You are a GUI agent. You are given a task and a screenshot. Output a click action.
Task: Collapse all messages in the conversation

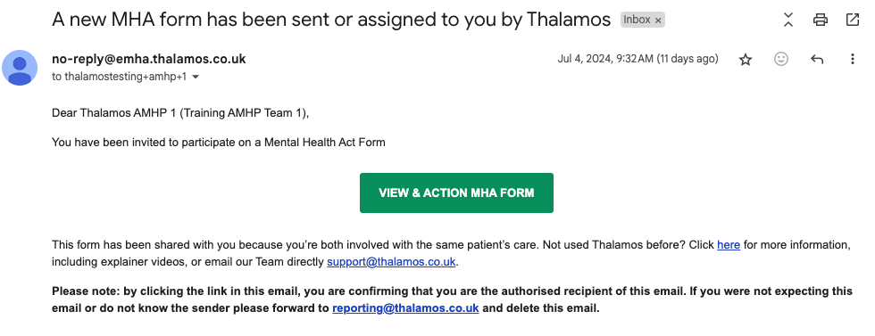pos(787,20)
